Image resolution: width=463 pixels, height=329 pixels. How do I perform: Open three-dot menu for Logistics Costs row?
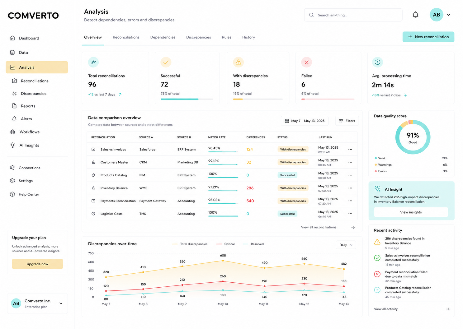tap(350, 214)
